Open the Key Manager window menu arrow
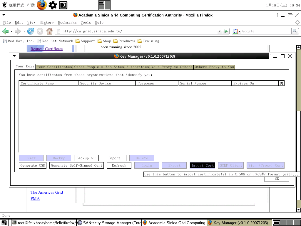 (14, 56)
